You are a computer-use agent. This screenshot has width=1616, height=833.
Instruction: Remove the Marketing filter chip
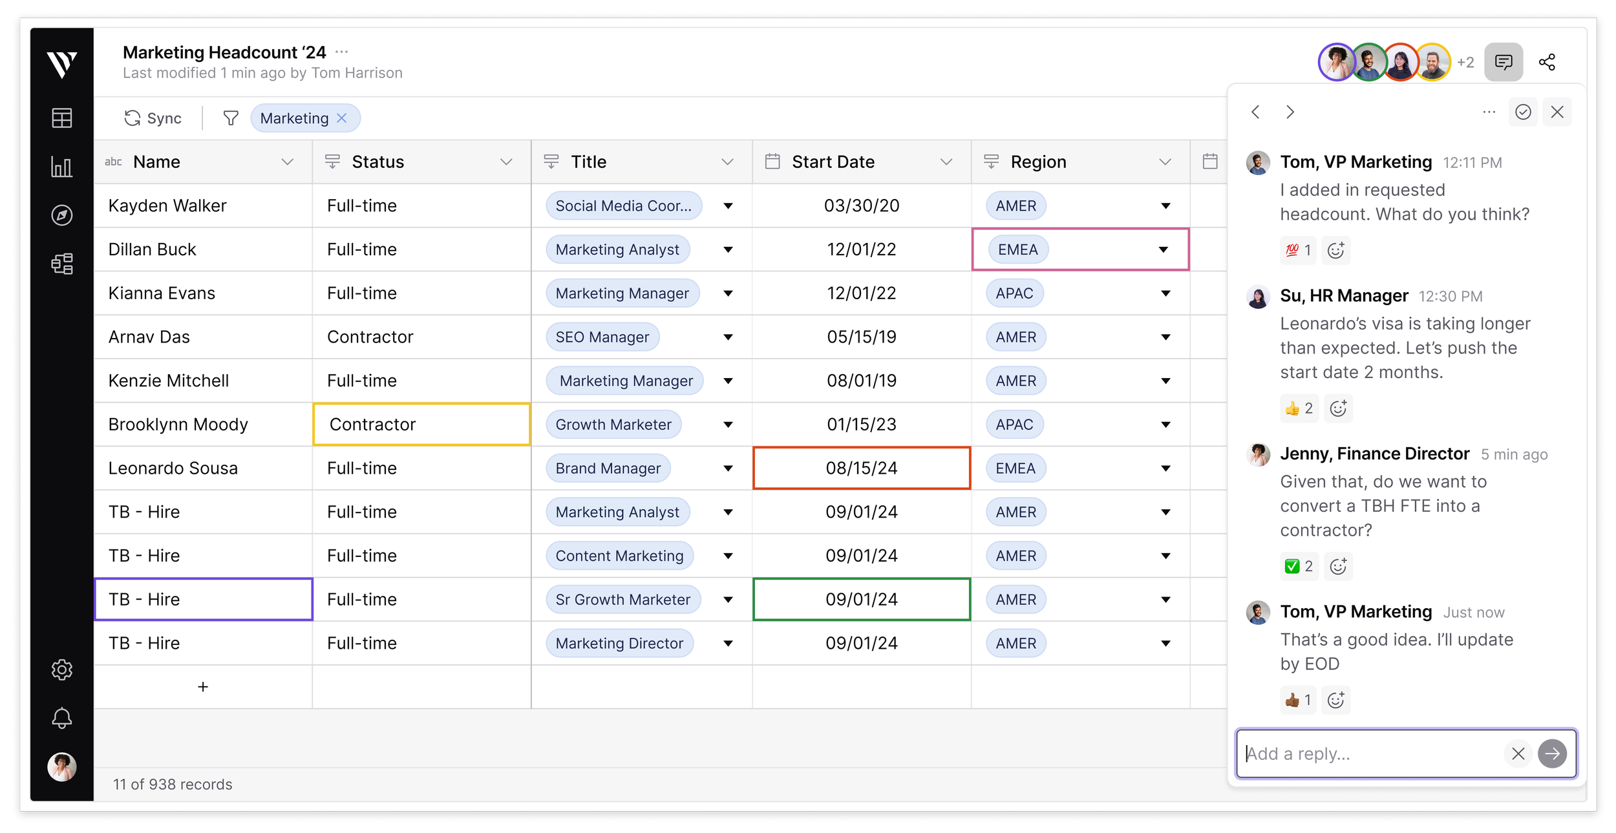pos(342,118)
